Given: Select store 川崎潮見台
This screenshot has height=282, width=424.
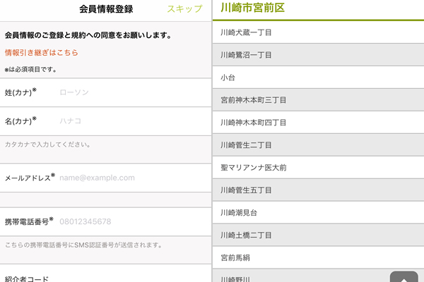Looking at the screenshot, I should click(318, 212).
